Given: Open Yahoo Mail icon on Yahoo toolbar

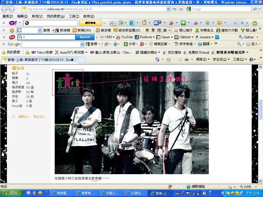Looking at the screenshot, I should 156,23.
